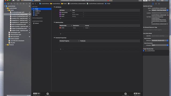Open AppDelegate.swift file
Viewport: 171px width, 96px height.
(x=15, y=33)
